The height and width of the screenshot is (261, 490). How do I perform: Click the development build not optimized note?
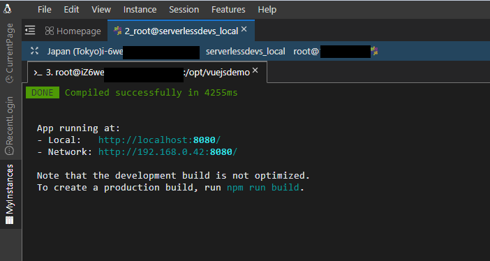coord(173,176)
